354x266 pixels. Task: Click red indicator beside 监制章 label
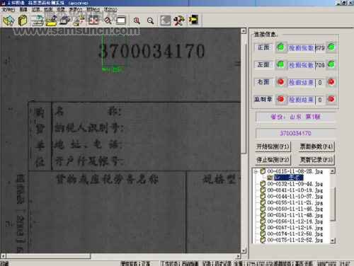pyautogui.click(x=280, y=99)
